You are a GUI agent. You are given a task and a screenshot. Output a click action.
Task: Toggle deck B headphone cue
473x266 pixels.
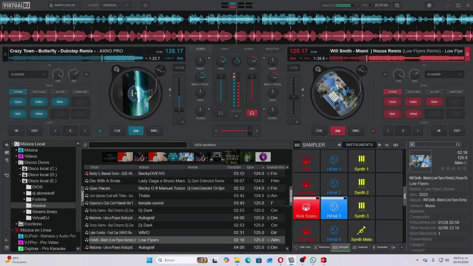(x=252, y=113)
